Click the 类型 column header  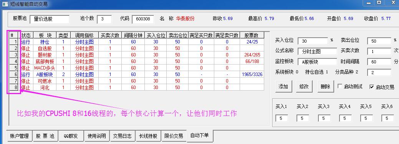pos(63,35)
